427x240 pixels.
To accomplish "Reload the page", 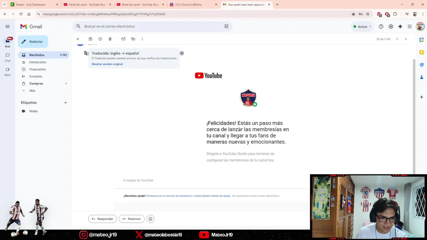I will point(21,14).
